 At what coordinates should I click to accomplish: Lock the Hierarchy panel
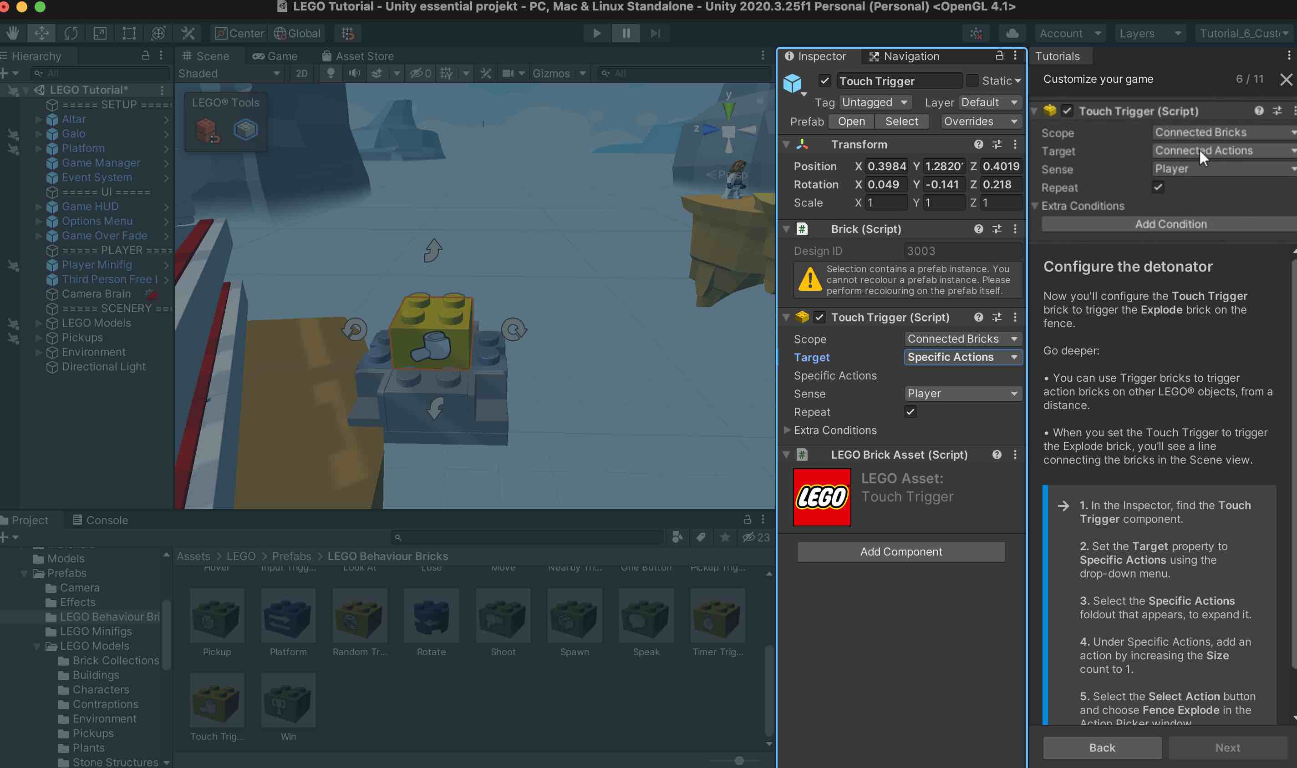(146, 56)
